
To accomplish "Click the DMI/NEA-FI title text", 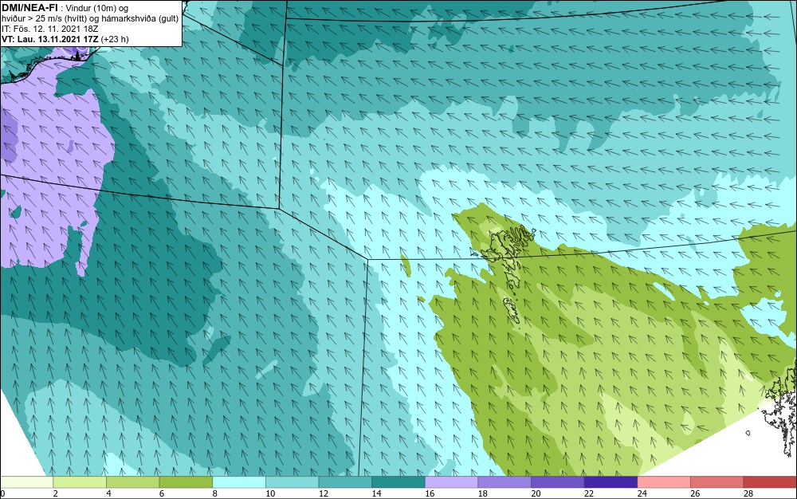I will (30, 8).
